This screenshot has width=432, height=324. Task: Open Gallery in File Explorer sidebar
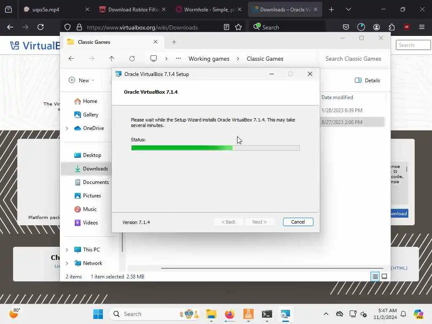86,115
